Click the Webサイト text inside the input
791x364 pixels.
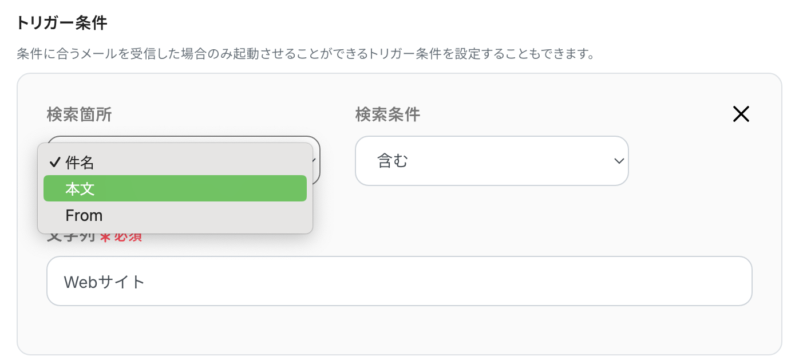pyautogui.click(x=105, y=282)
